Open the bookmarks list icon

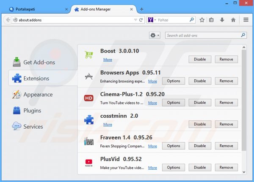211,20
